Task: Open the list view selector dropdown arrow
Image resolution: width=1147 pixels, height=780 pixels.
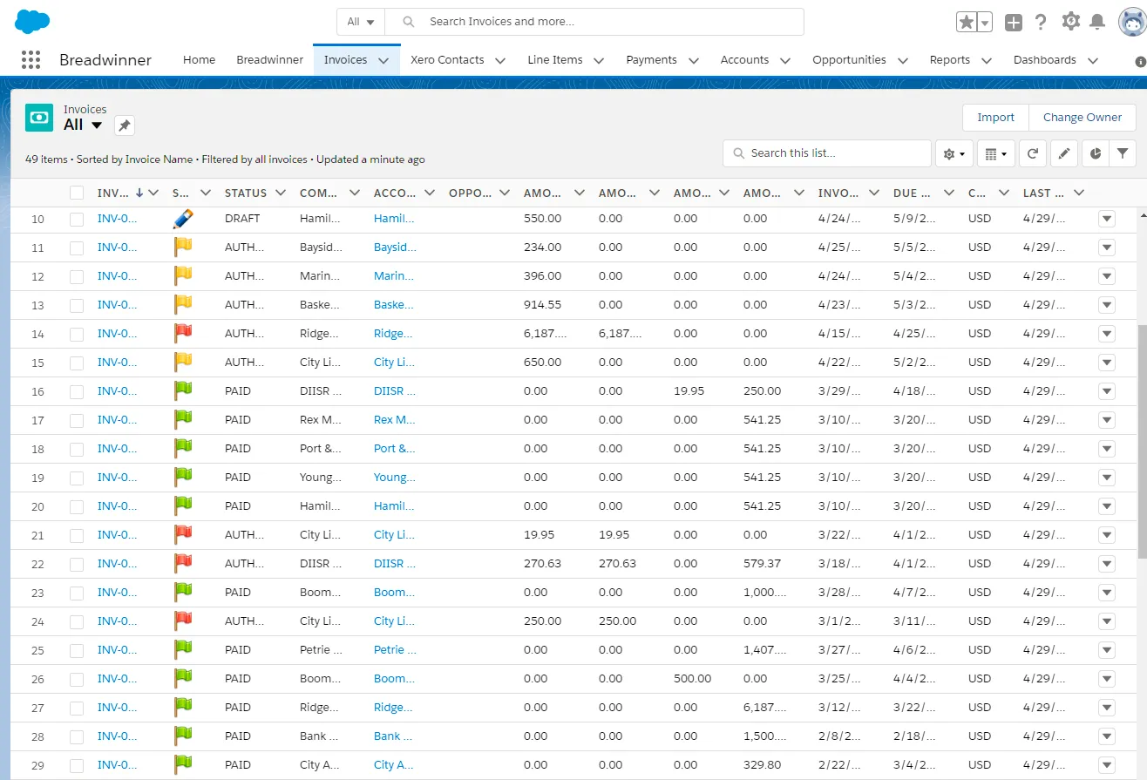Action: tap(97, 125)
